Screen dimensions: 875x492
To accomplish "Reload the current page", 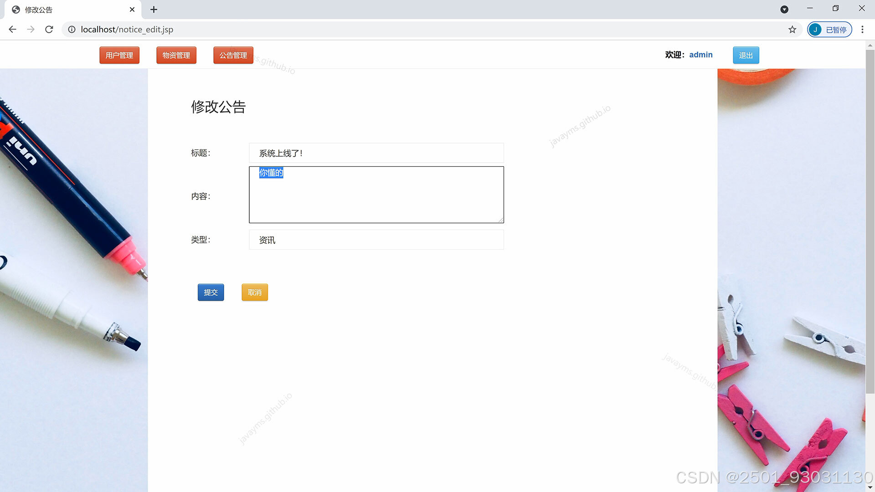I will click(x=49, y=29).
